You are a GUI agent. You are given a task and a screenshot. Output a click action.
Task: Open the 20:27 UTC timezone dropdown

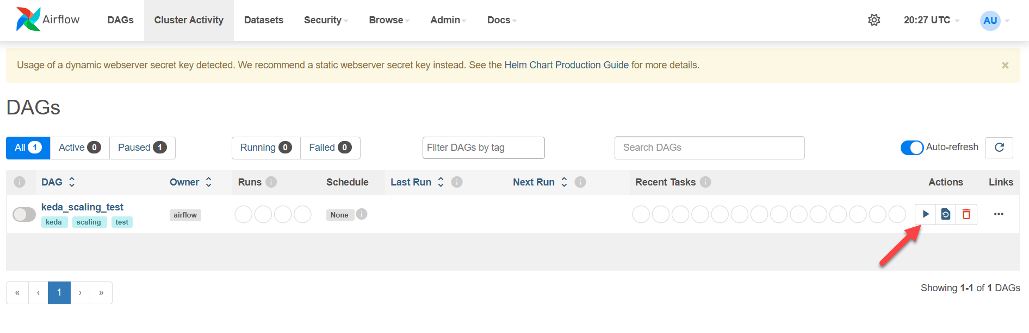(931, 20)
